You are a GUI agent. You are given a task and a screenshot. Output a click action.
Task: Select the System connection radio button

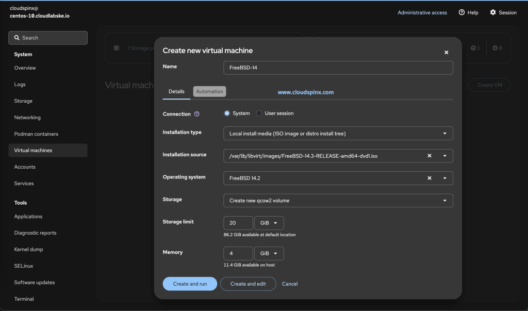227,113
